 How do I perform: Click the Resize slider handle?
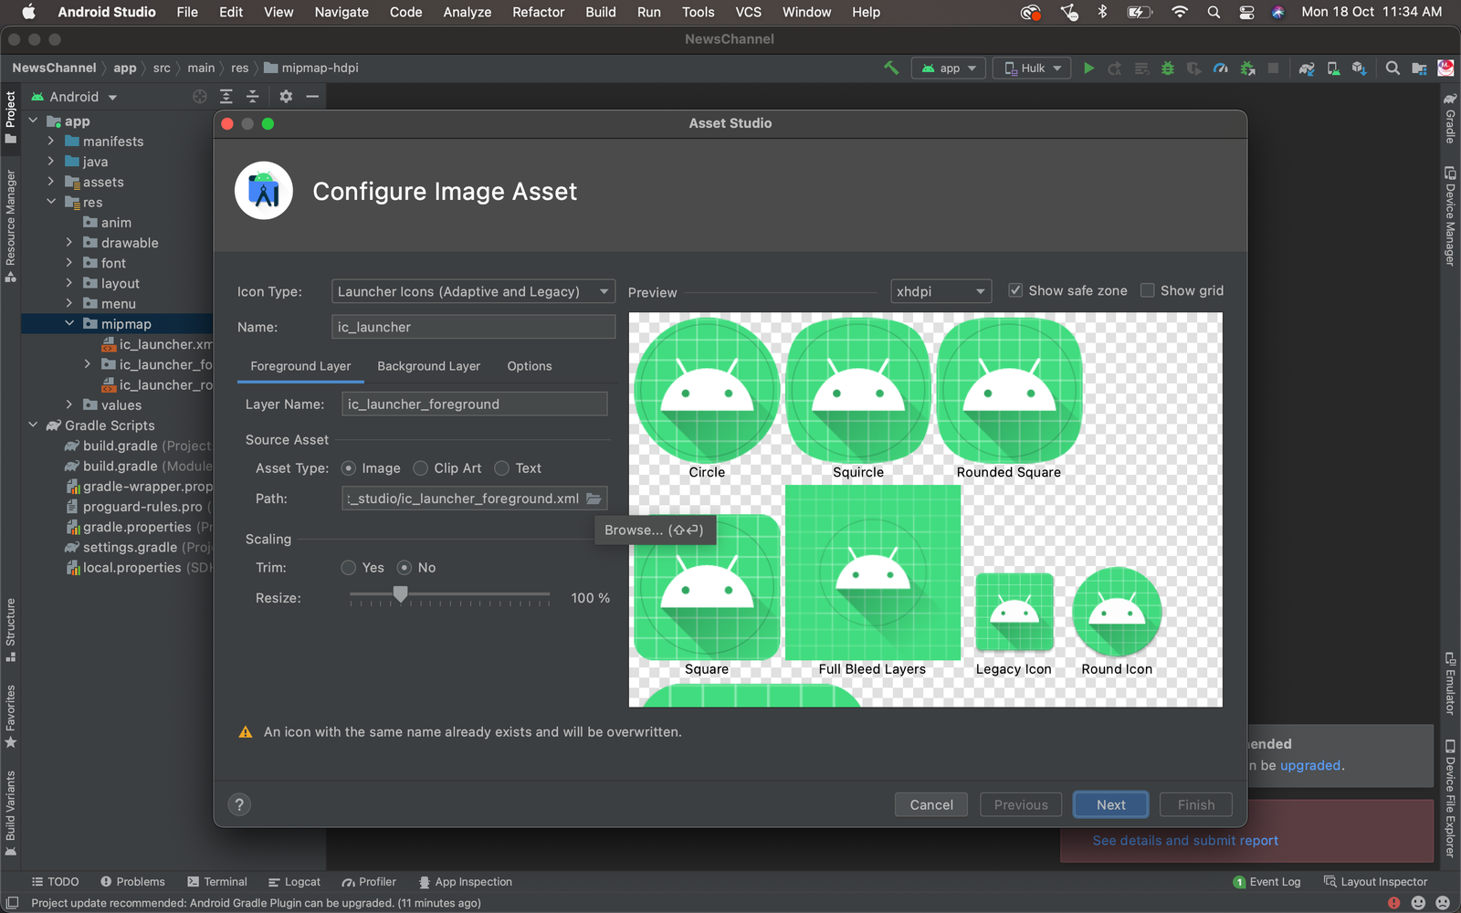tap(400, 594)
